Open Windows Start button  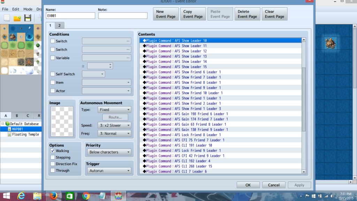[x=6, y=196]
